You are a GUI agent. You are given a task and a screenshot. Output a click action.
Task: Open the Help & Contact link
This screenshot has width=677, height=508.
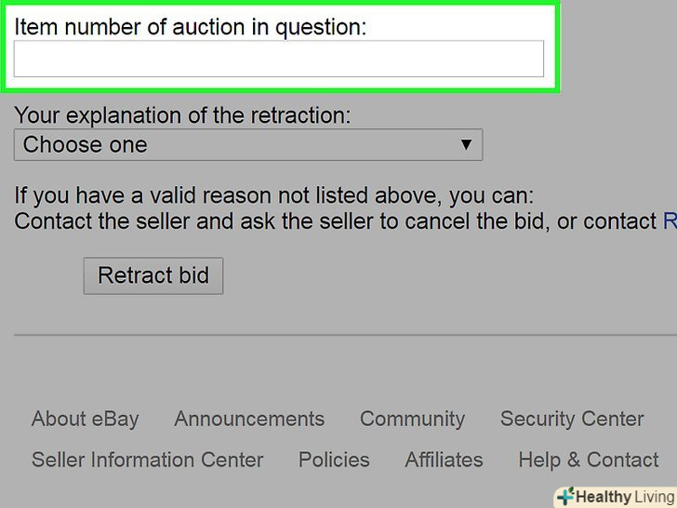pyautogui.click(x=589, y=460)
